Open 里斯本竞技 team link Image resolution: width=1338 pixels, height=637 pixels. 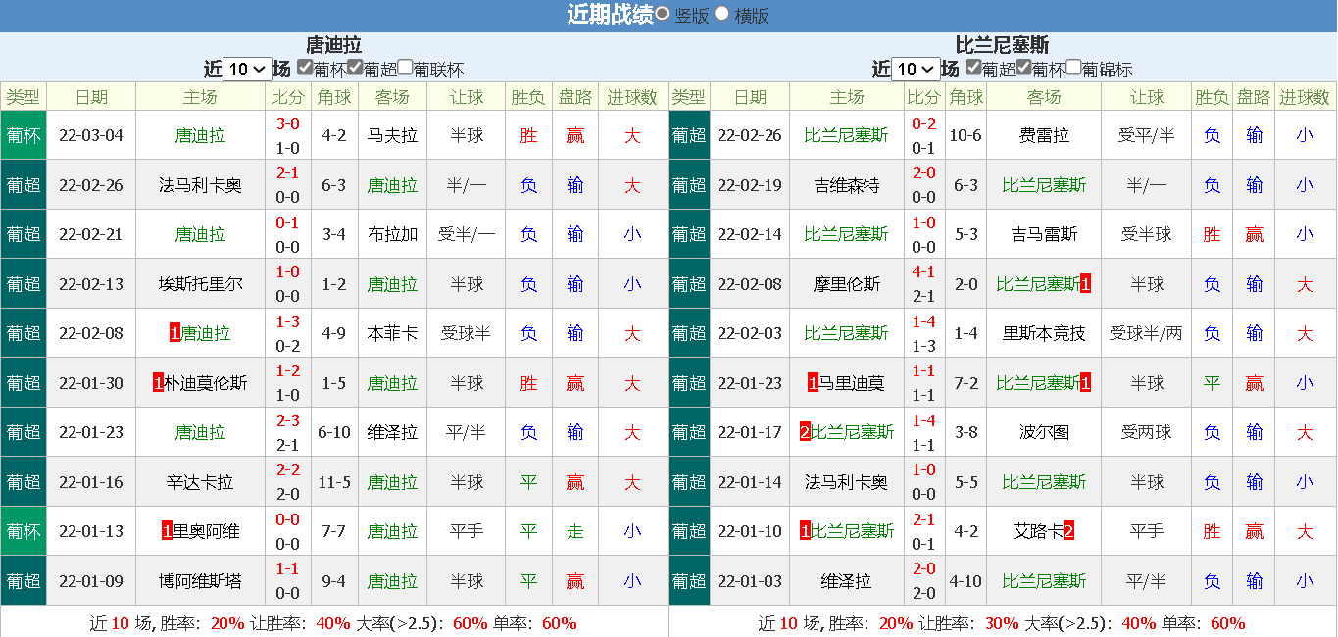click(1044, 333)
